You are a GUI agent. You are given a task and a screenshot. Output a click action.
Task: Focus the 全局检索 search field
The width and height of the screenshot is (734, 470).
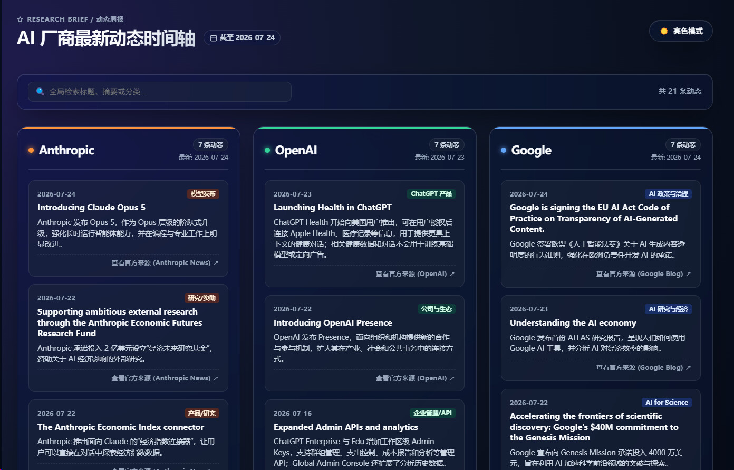coord(160,92)
